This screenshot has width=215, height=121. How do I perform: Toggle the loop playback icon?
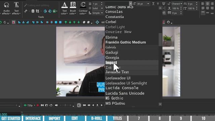(51, 105)
